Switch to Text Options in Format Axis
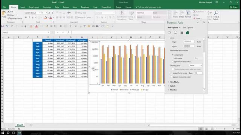 coord(188,27)
